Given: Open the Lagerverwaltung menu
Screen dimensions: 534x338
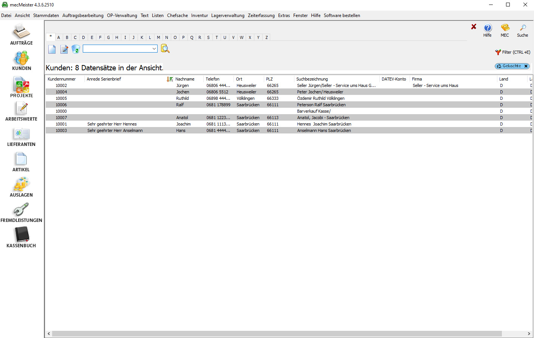Looking at the screenshot, I should (x=228, y=16).
